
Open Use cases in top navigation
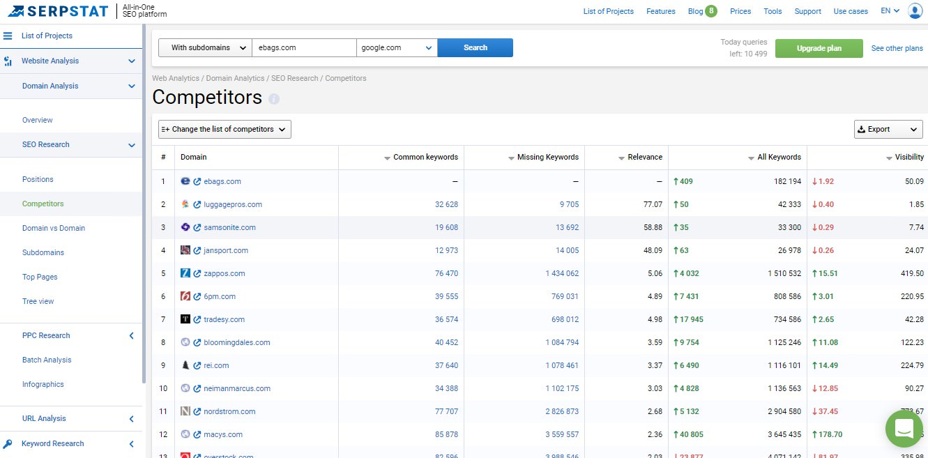(851, 11)
